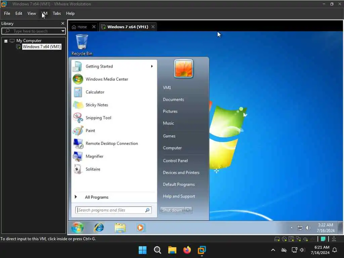Image resolution: width=344 pixels, height=258 pixels.
Task: Click the Show desktop strip in Windows 7 taskbar
Action: (340, 227)
